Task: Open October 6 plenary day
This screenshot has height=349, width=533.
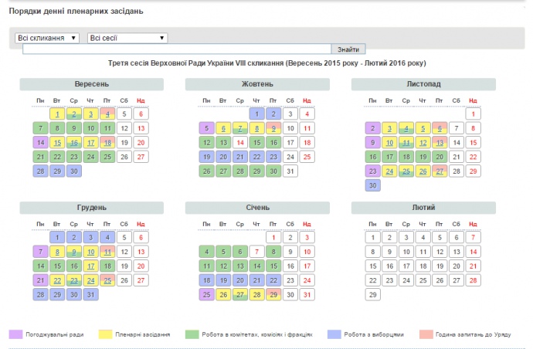Action: [222, 129]
